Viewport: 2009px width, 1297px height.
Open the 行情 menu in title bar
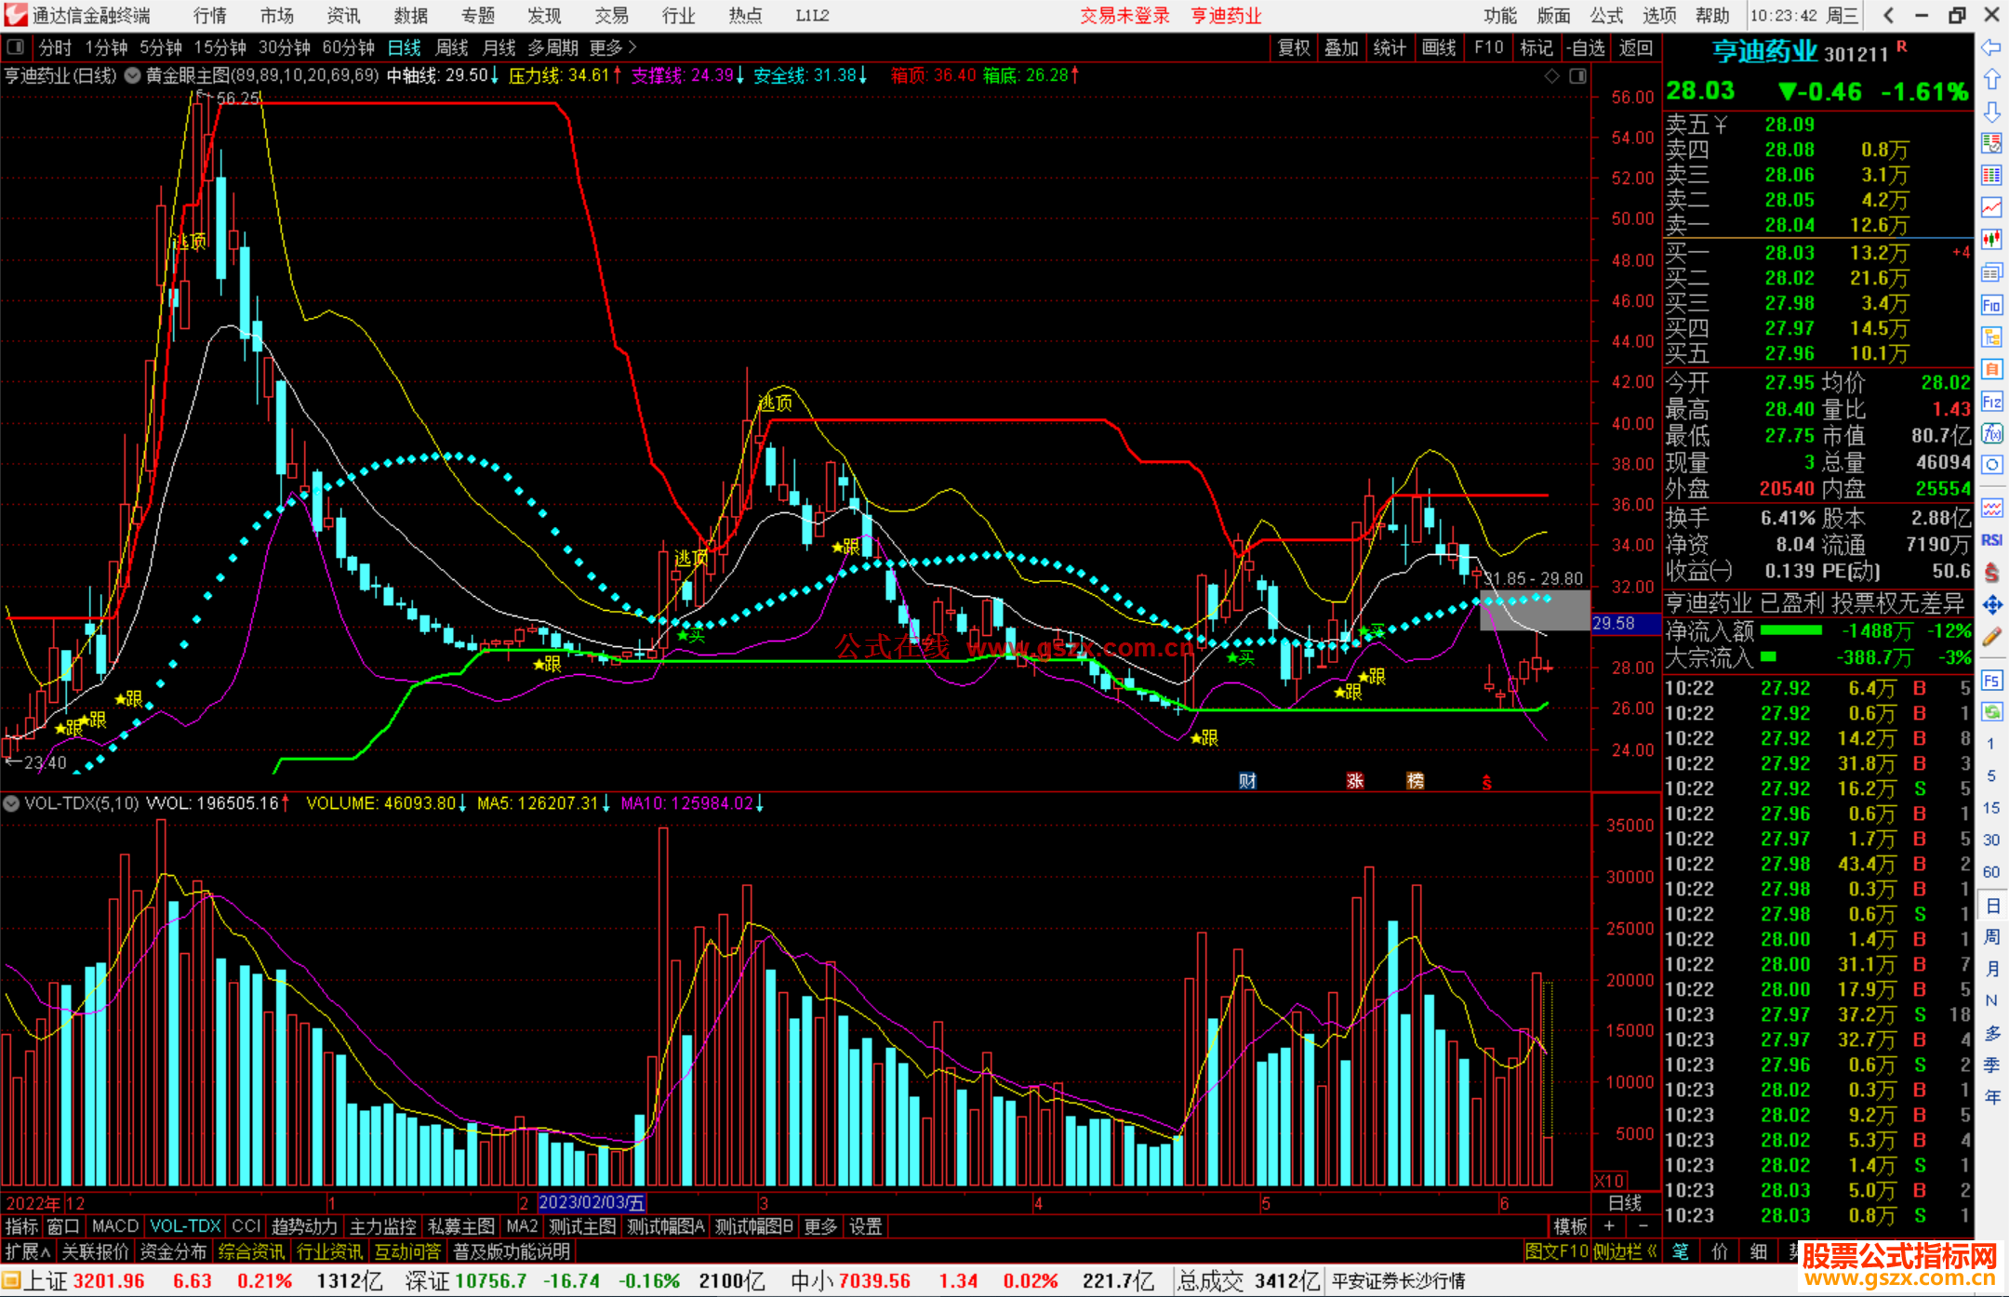(x=209, y=16)
